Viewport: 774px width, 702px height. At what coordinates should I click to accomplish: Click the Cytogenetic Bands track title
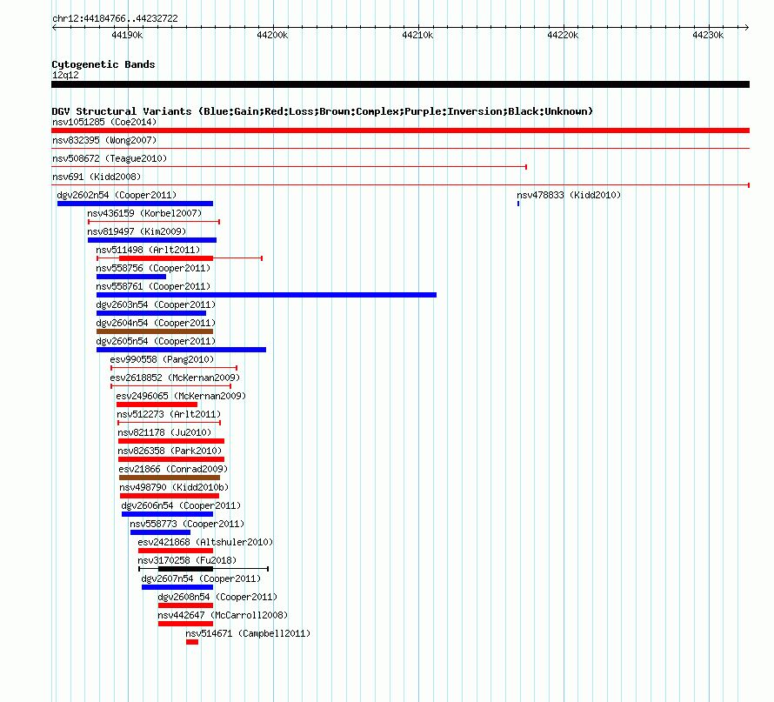click(x=103, y=64)
